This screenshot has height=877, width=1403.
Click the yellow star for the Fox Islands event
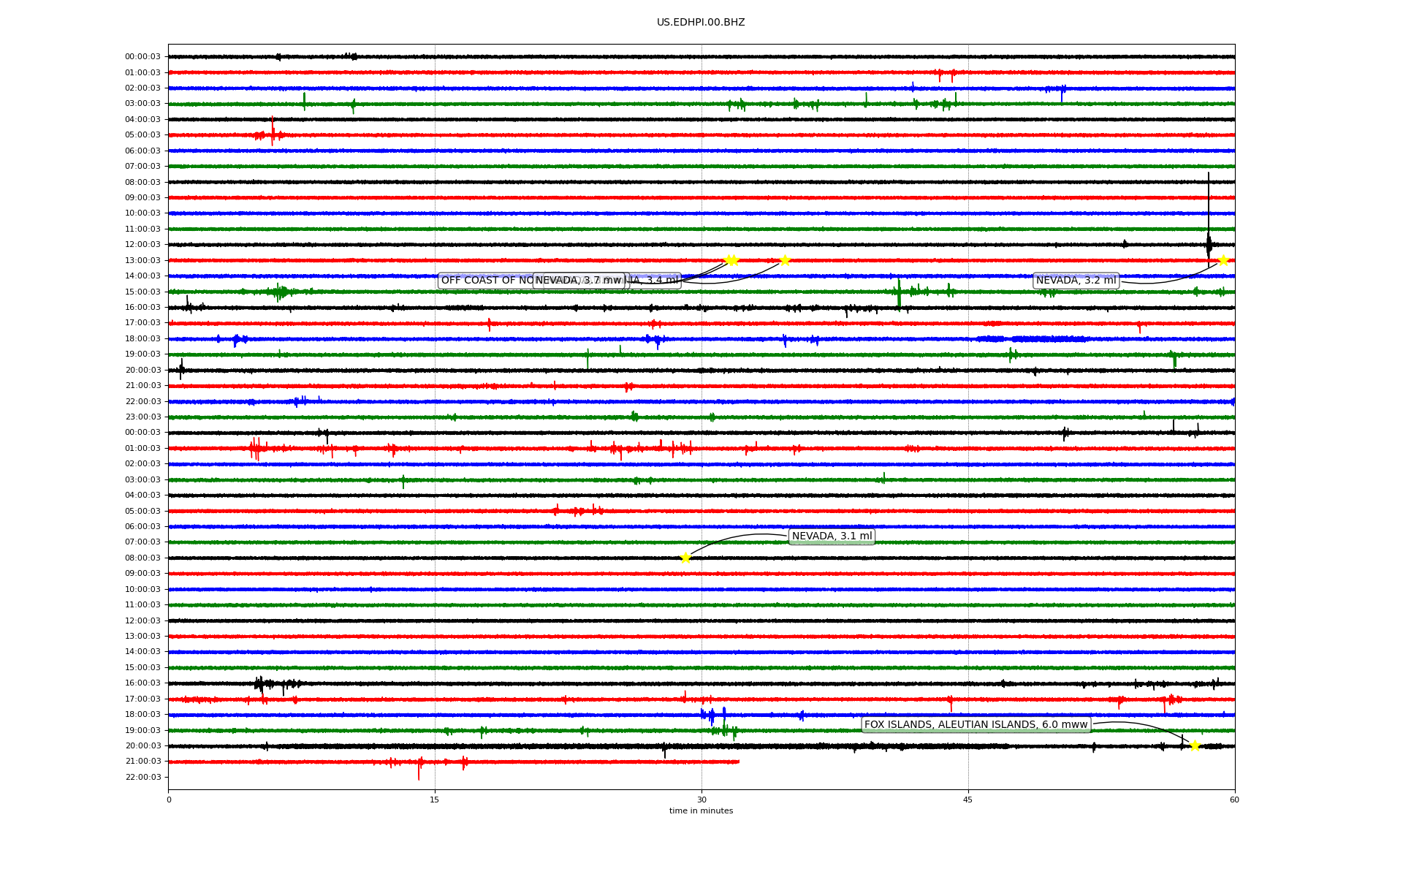pyautogui.click(x=1195, y=746)
